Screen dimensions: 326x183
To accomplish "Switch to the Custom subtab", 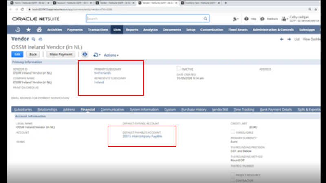I will (x=170, y=110).
